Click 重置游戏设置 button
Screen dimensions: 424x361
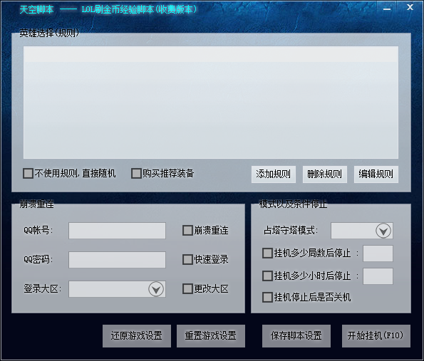coord(211,336)
